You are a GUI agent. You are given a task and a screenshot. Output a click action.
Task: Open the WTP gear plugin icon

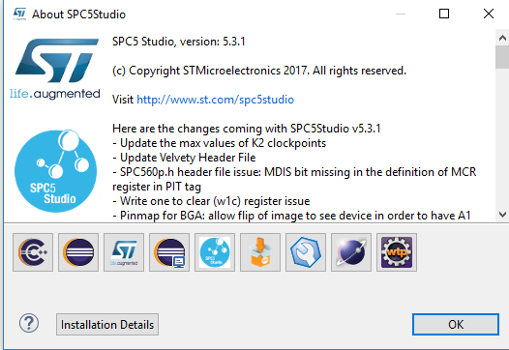coord(397,252)
